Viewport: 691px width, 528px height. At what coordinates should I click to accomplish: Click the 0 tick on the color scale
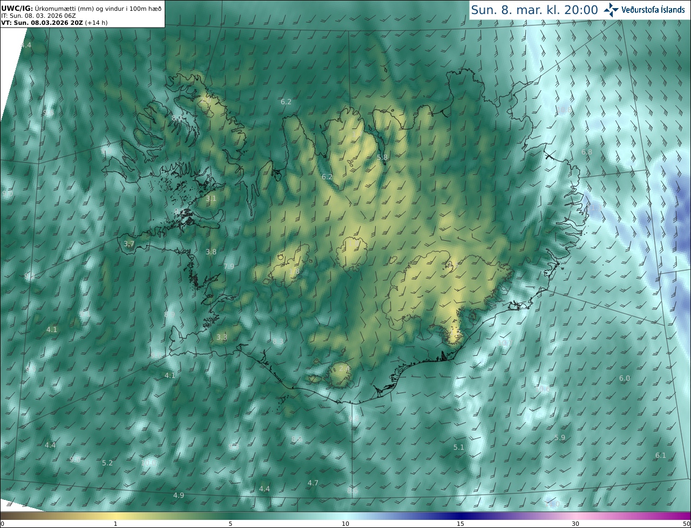click(x=2, y=524)
